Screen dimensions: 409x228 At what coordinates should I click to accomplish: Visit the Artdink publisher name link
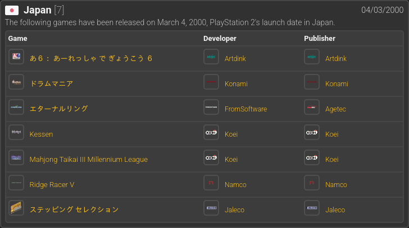pos(336,58)
